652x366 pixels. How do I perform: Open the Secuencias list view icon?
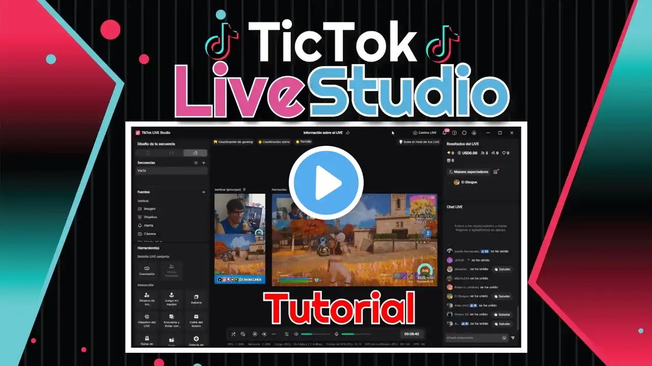coord(196,163)
